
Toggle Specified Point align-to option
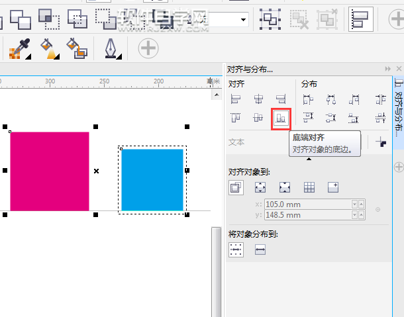[333, 187]
